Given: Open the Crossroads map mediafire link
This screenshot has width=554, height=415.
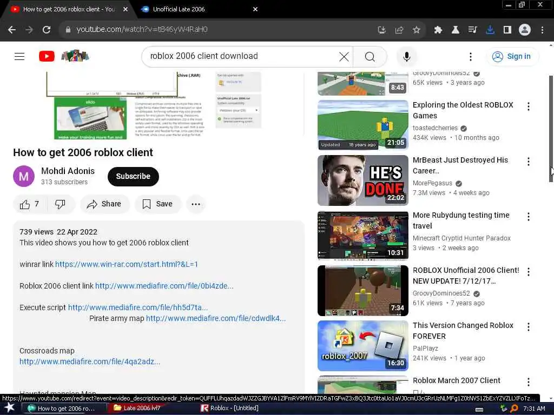Looking at the screenshot, I should coord(90,362).
